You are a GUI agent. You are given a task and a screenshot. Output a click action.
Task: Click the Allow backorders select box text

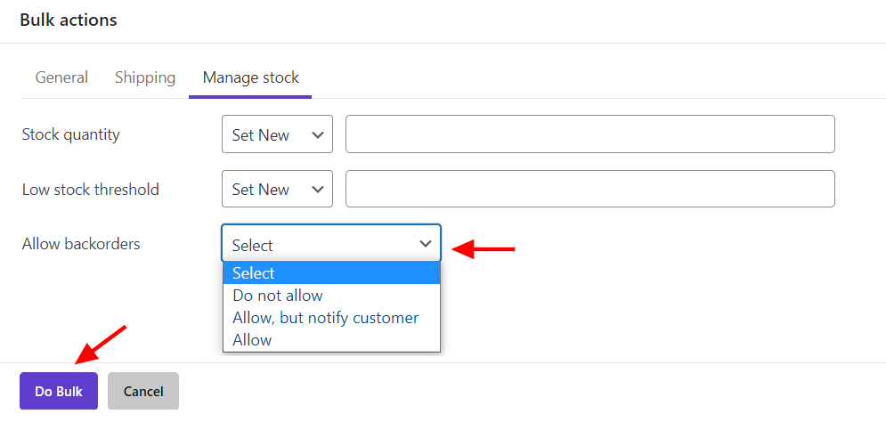tap(253, 245)
